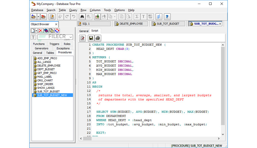Viewport: 257px width, 148px height.
Task: Click the refresh objects icon
Action: pos(57,31)
